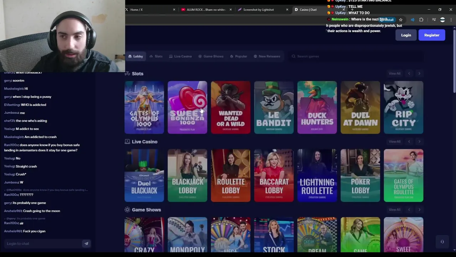Open the Game Shows category tab
The width and height of the screenshot is (456, 257).
(211, 56)
